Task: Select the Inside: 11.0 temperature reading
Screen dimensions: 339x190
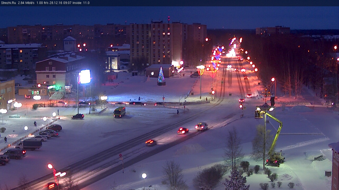Action: [x=81, y=3]
